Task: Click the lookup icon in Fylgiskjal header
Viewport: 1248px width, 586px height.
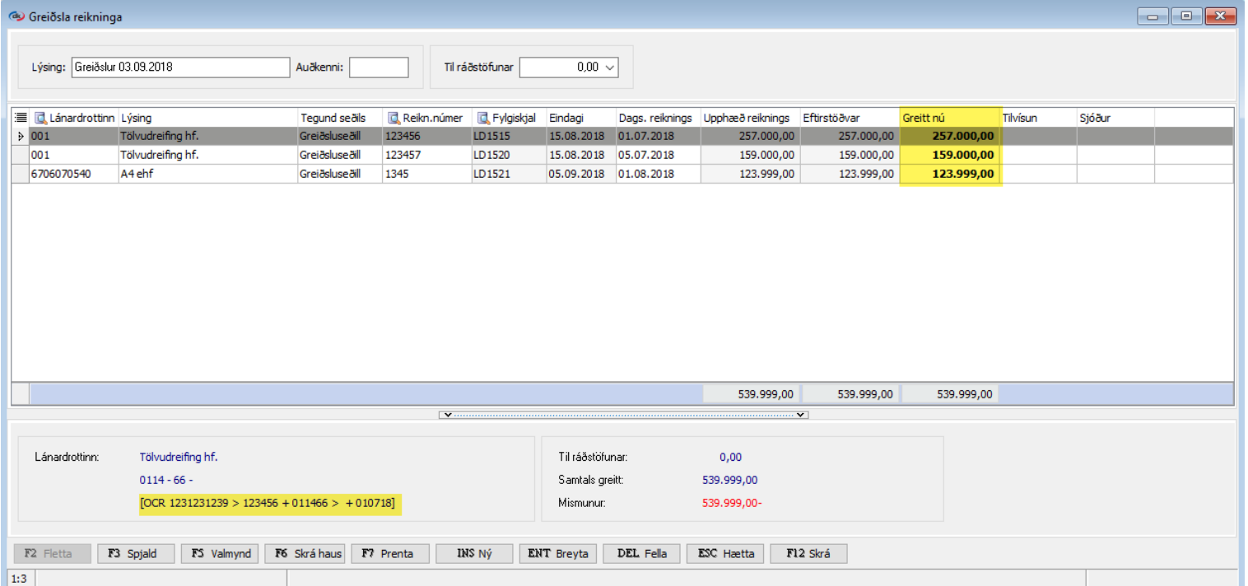Action: [x=483, y=118]
